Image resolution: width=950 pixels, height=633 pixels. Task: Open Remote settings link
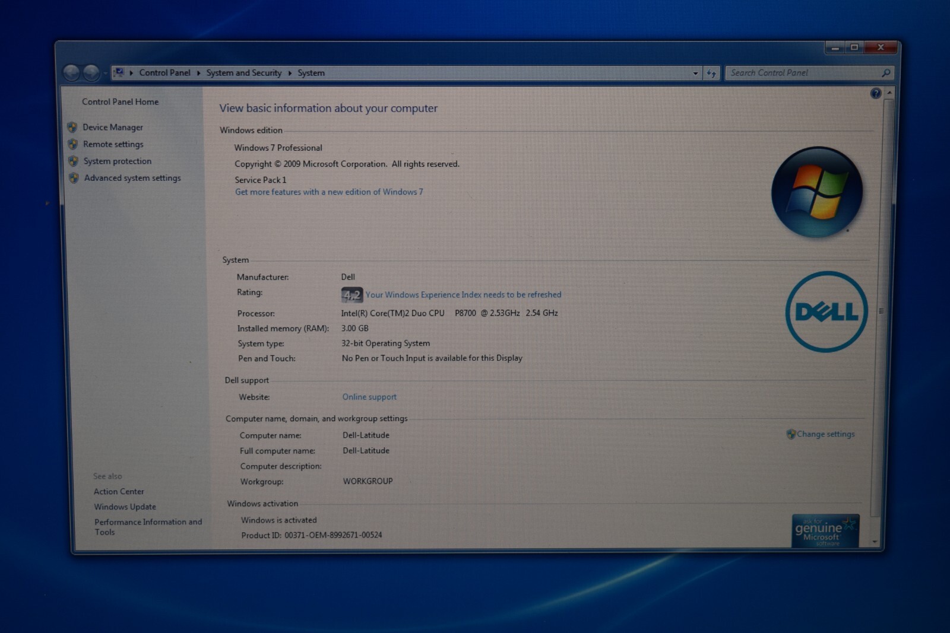pos(113,144)
